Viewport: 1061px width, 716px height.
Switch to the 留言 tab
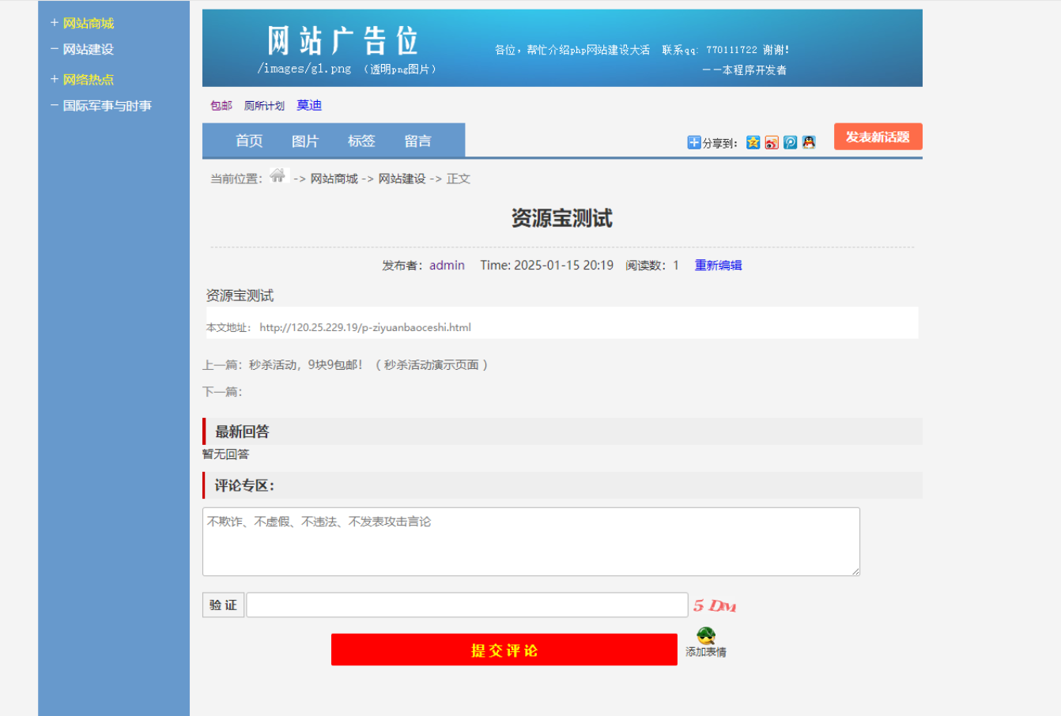click(417, 141)
